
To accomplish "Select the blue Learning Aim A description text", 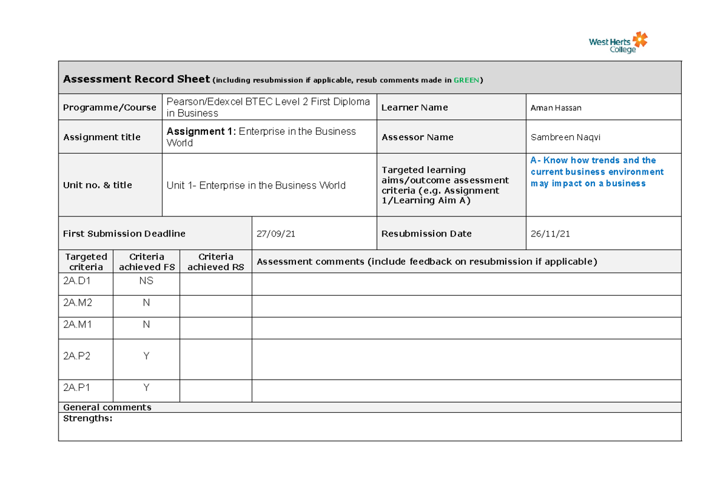I will [599, 171].
